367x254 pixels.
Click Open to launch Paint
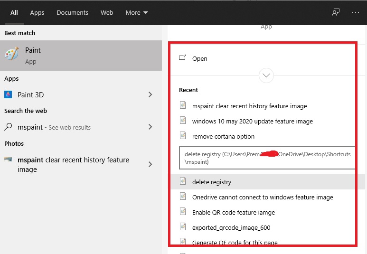click(x=200, y=58)
